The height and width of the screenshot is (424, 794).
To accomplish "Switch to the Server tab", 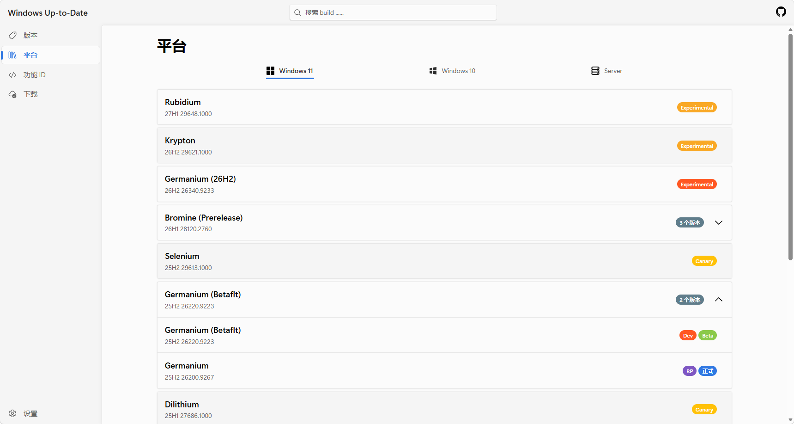I will tap(607, 71).
